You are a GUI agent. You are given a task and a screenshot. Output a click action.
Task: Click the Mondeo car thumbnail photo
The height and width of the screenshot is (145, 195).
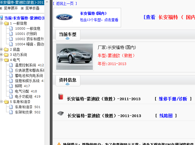click(x=75, y=57)
